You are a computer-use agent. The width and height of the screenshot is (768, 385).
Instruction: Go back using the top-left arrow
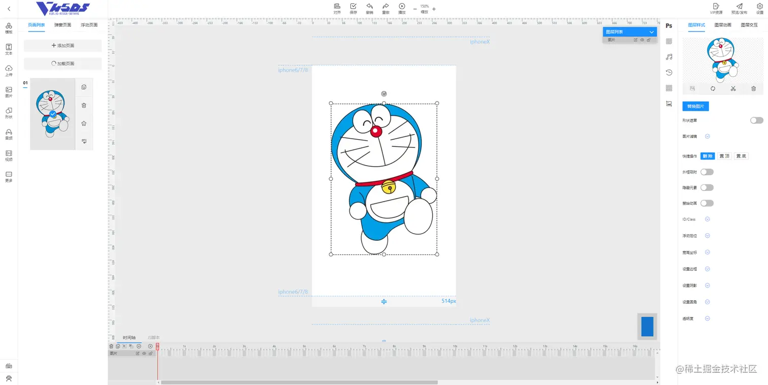9,9
